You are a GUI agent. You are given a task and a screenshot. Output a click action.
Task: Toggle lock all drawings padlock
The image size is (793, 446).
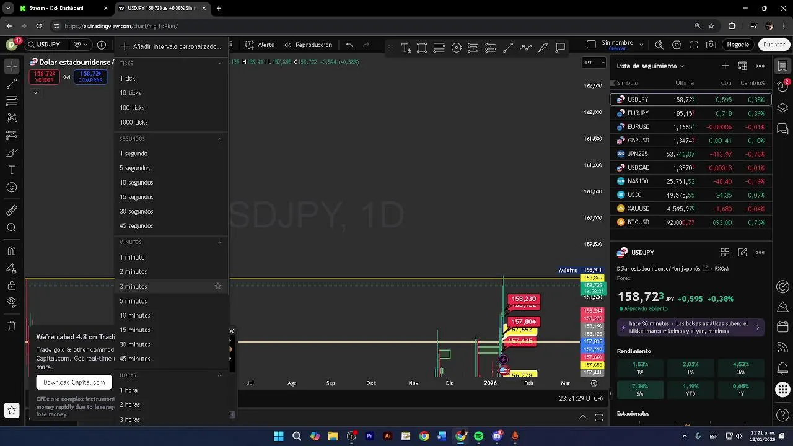pos(12,286)
